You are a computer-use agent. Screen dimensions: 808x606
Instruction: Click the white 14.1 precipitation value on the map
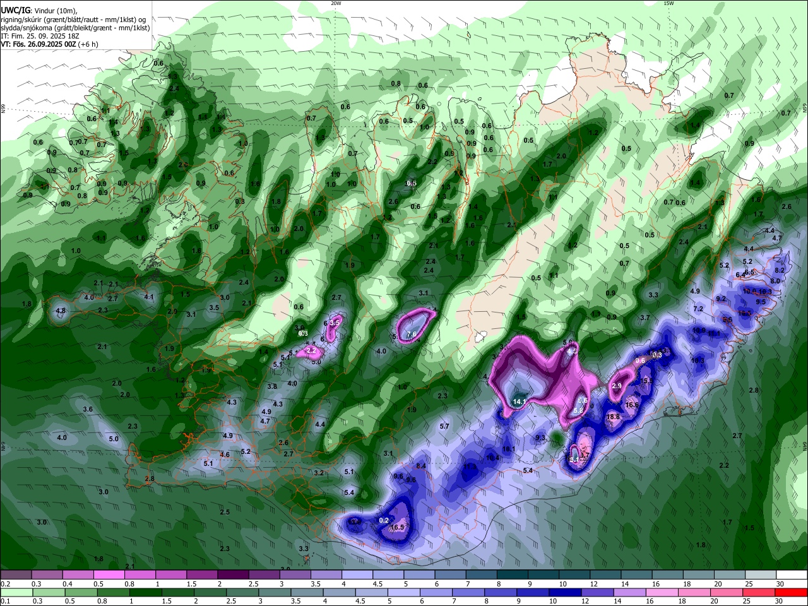tap(520, 401)
